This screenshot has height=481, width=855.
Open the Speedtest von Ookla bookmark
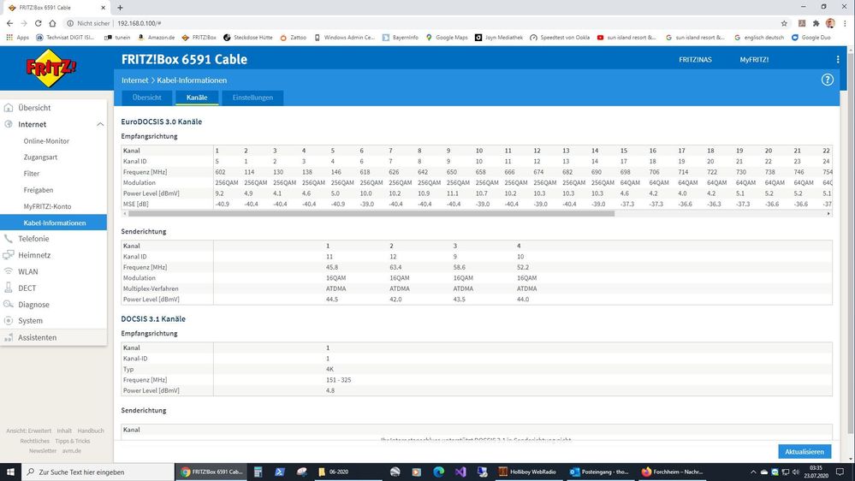click(560, 38)
